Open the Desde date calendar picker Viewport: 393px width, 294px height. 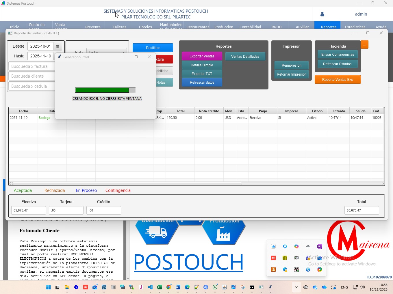point(58,46)
